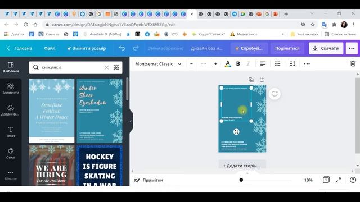Click the search magnifier icon in the template search

tap(36, 67)
